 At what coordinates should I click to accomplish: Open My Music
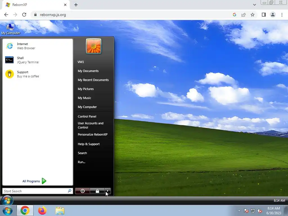click(84, 98)
